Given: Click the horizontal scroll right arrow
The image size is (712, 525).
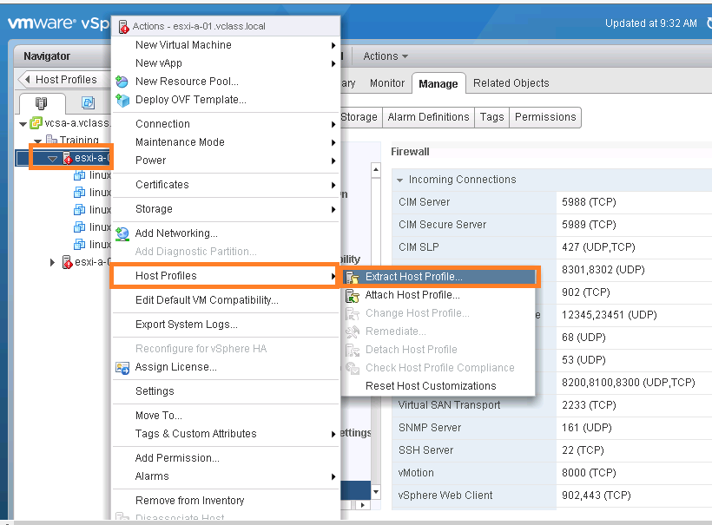Looking at the screenshot, I should coord(362,505).
